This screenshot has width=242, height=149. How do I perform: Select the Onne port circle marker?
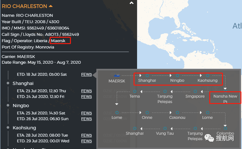tap(147, 112)
